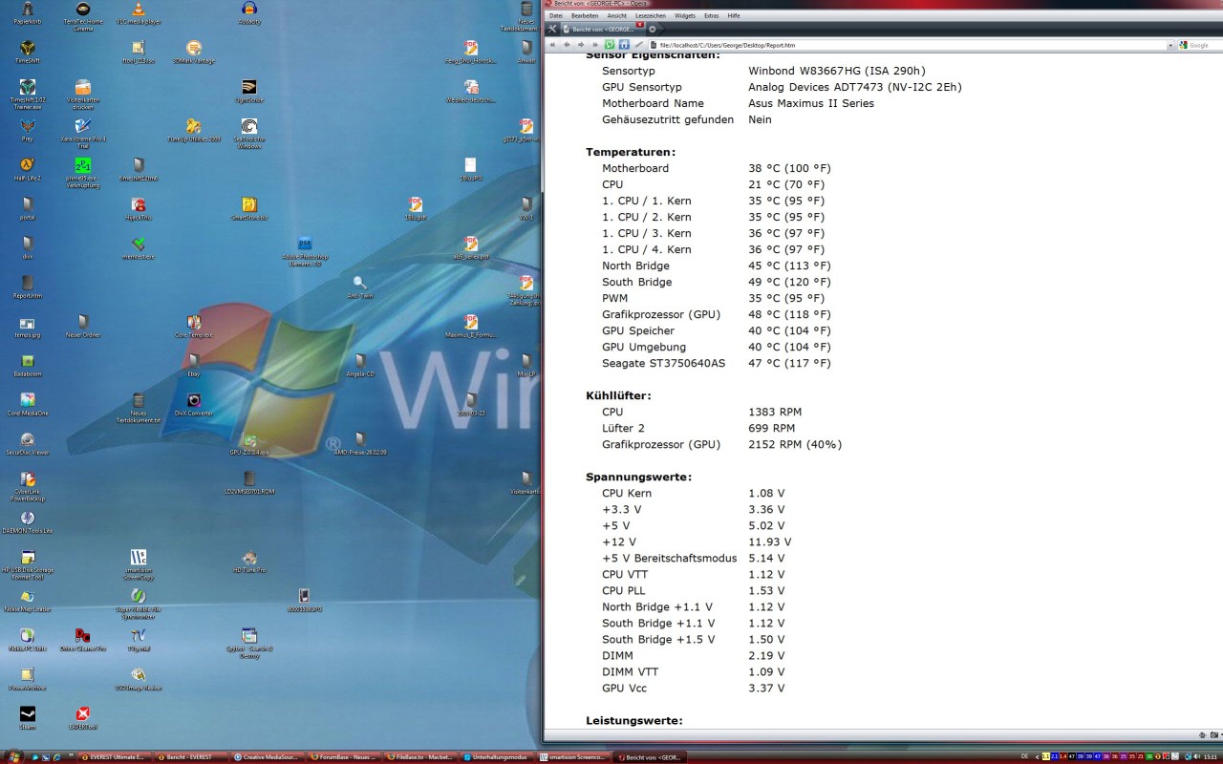Image resolution: width=1223 pixels, height=764 pixels.
Task: Select the 'Seagate ST3750640AS' row label
Action: click(x=663, y=363)
